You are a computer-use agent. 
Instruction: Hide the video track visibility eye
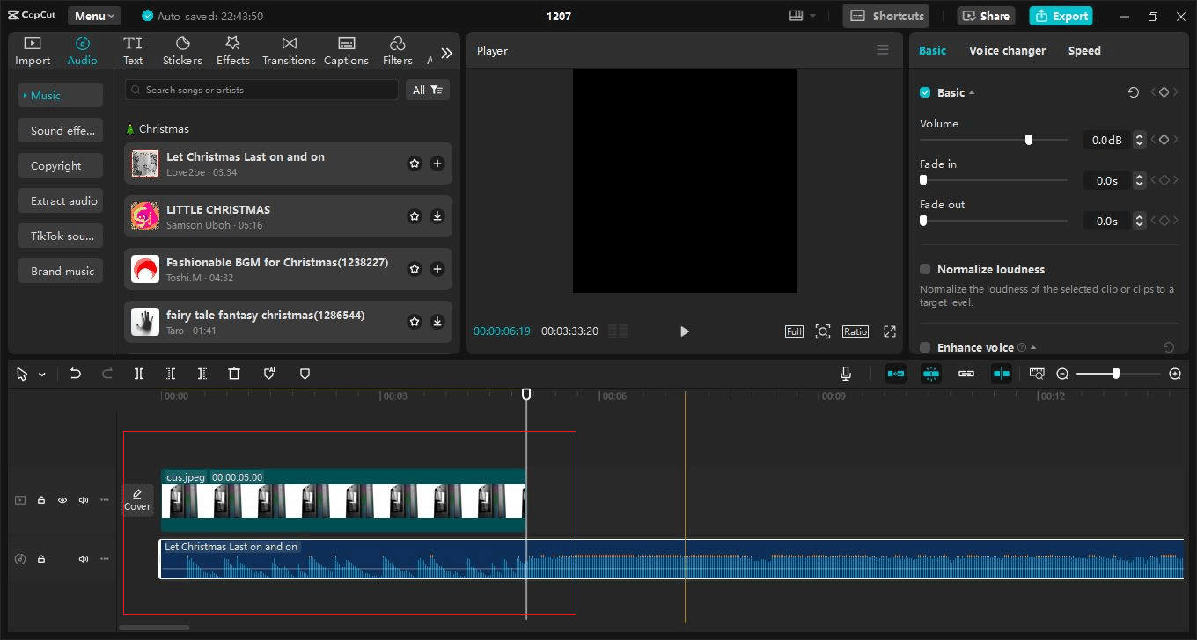point(62,499)
